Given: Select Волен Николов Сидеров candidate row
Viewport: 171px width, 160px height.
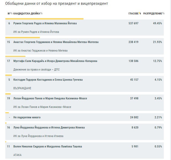Looking at the screenshot, I should point(85,151).
